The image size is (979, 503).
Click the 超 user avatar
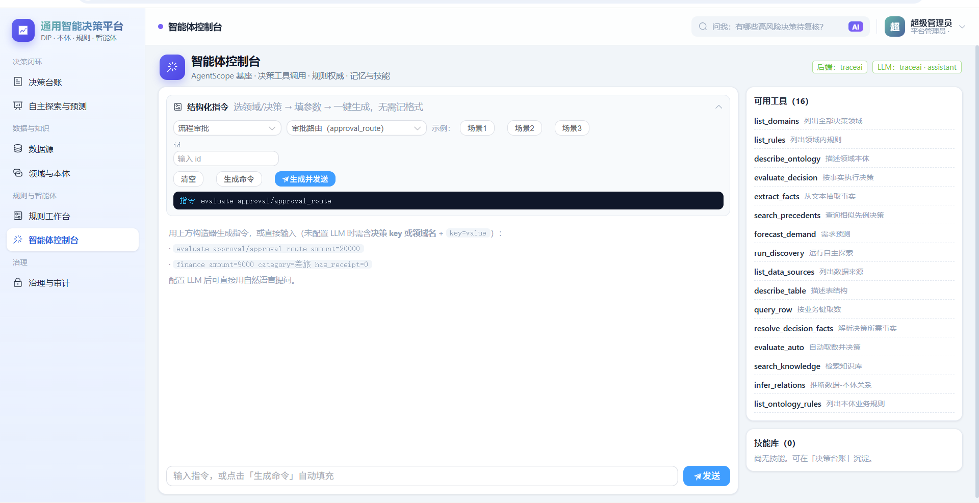coord(894,27)
